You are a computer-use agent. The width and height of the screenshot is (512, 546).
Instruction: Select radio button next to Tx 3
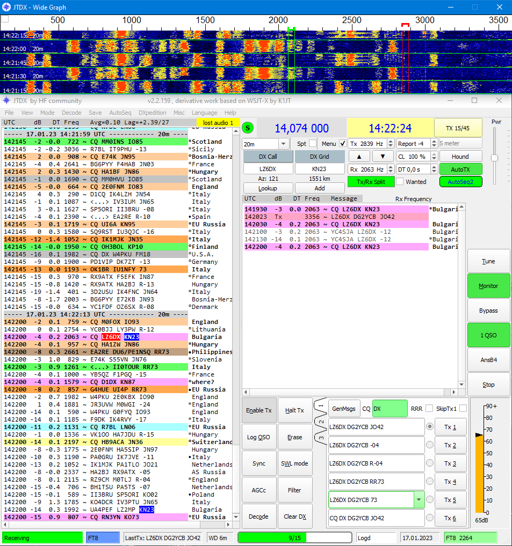[x=430, y=463]
